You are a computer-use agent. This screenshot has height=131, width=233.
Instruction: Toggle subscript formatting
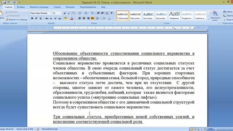point(51,19)
